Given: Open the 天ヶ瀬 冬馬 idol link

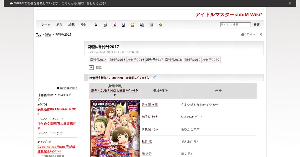Looking at the screenshot, I should (x=150, y=105).
